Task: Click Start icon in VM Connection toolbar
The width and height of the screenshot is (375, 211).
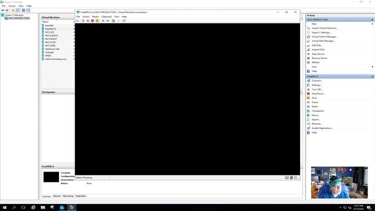Action: coord(83,21)
